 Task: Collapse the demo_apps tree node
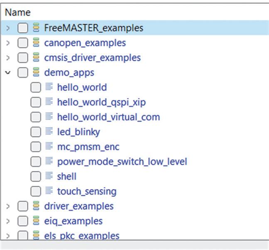click(8, 73)
